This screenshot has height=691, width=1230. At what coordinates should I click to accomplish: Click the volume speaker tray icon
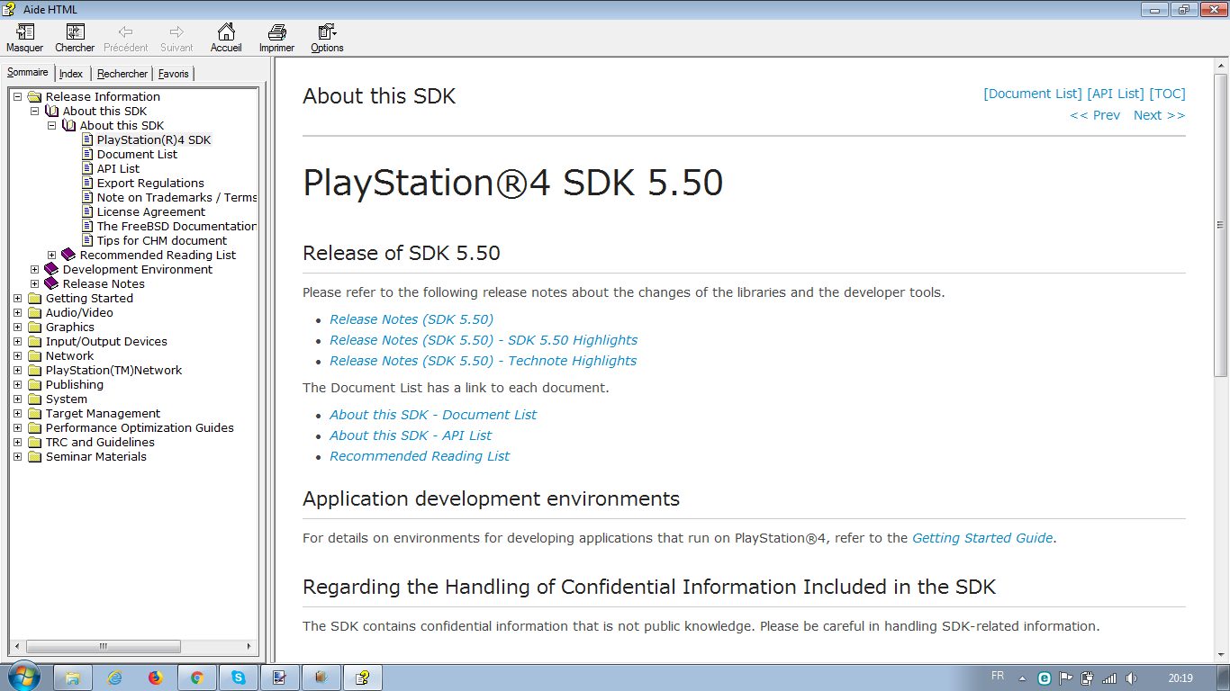click(x=1131, y=678)
